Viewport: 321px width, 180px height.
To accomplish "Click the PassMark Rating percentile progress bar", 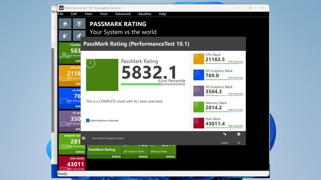I will coord(153,84).
